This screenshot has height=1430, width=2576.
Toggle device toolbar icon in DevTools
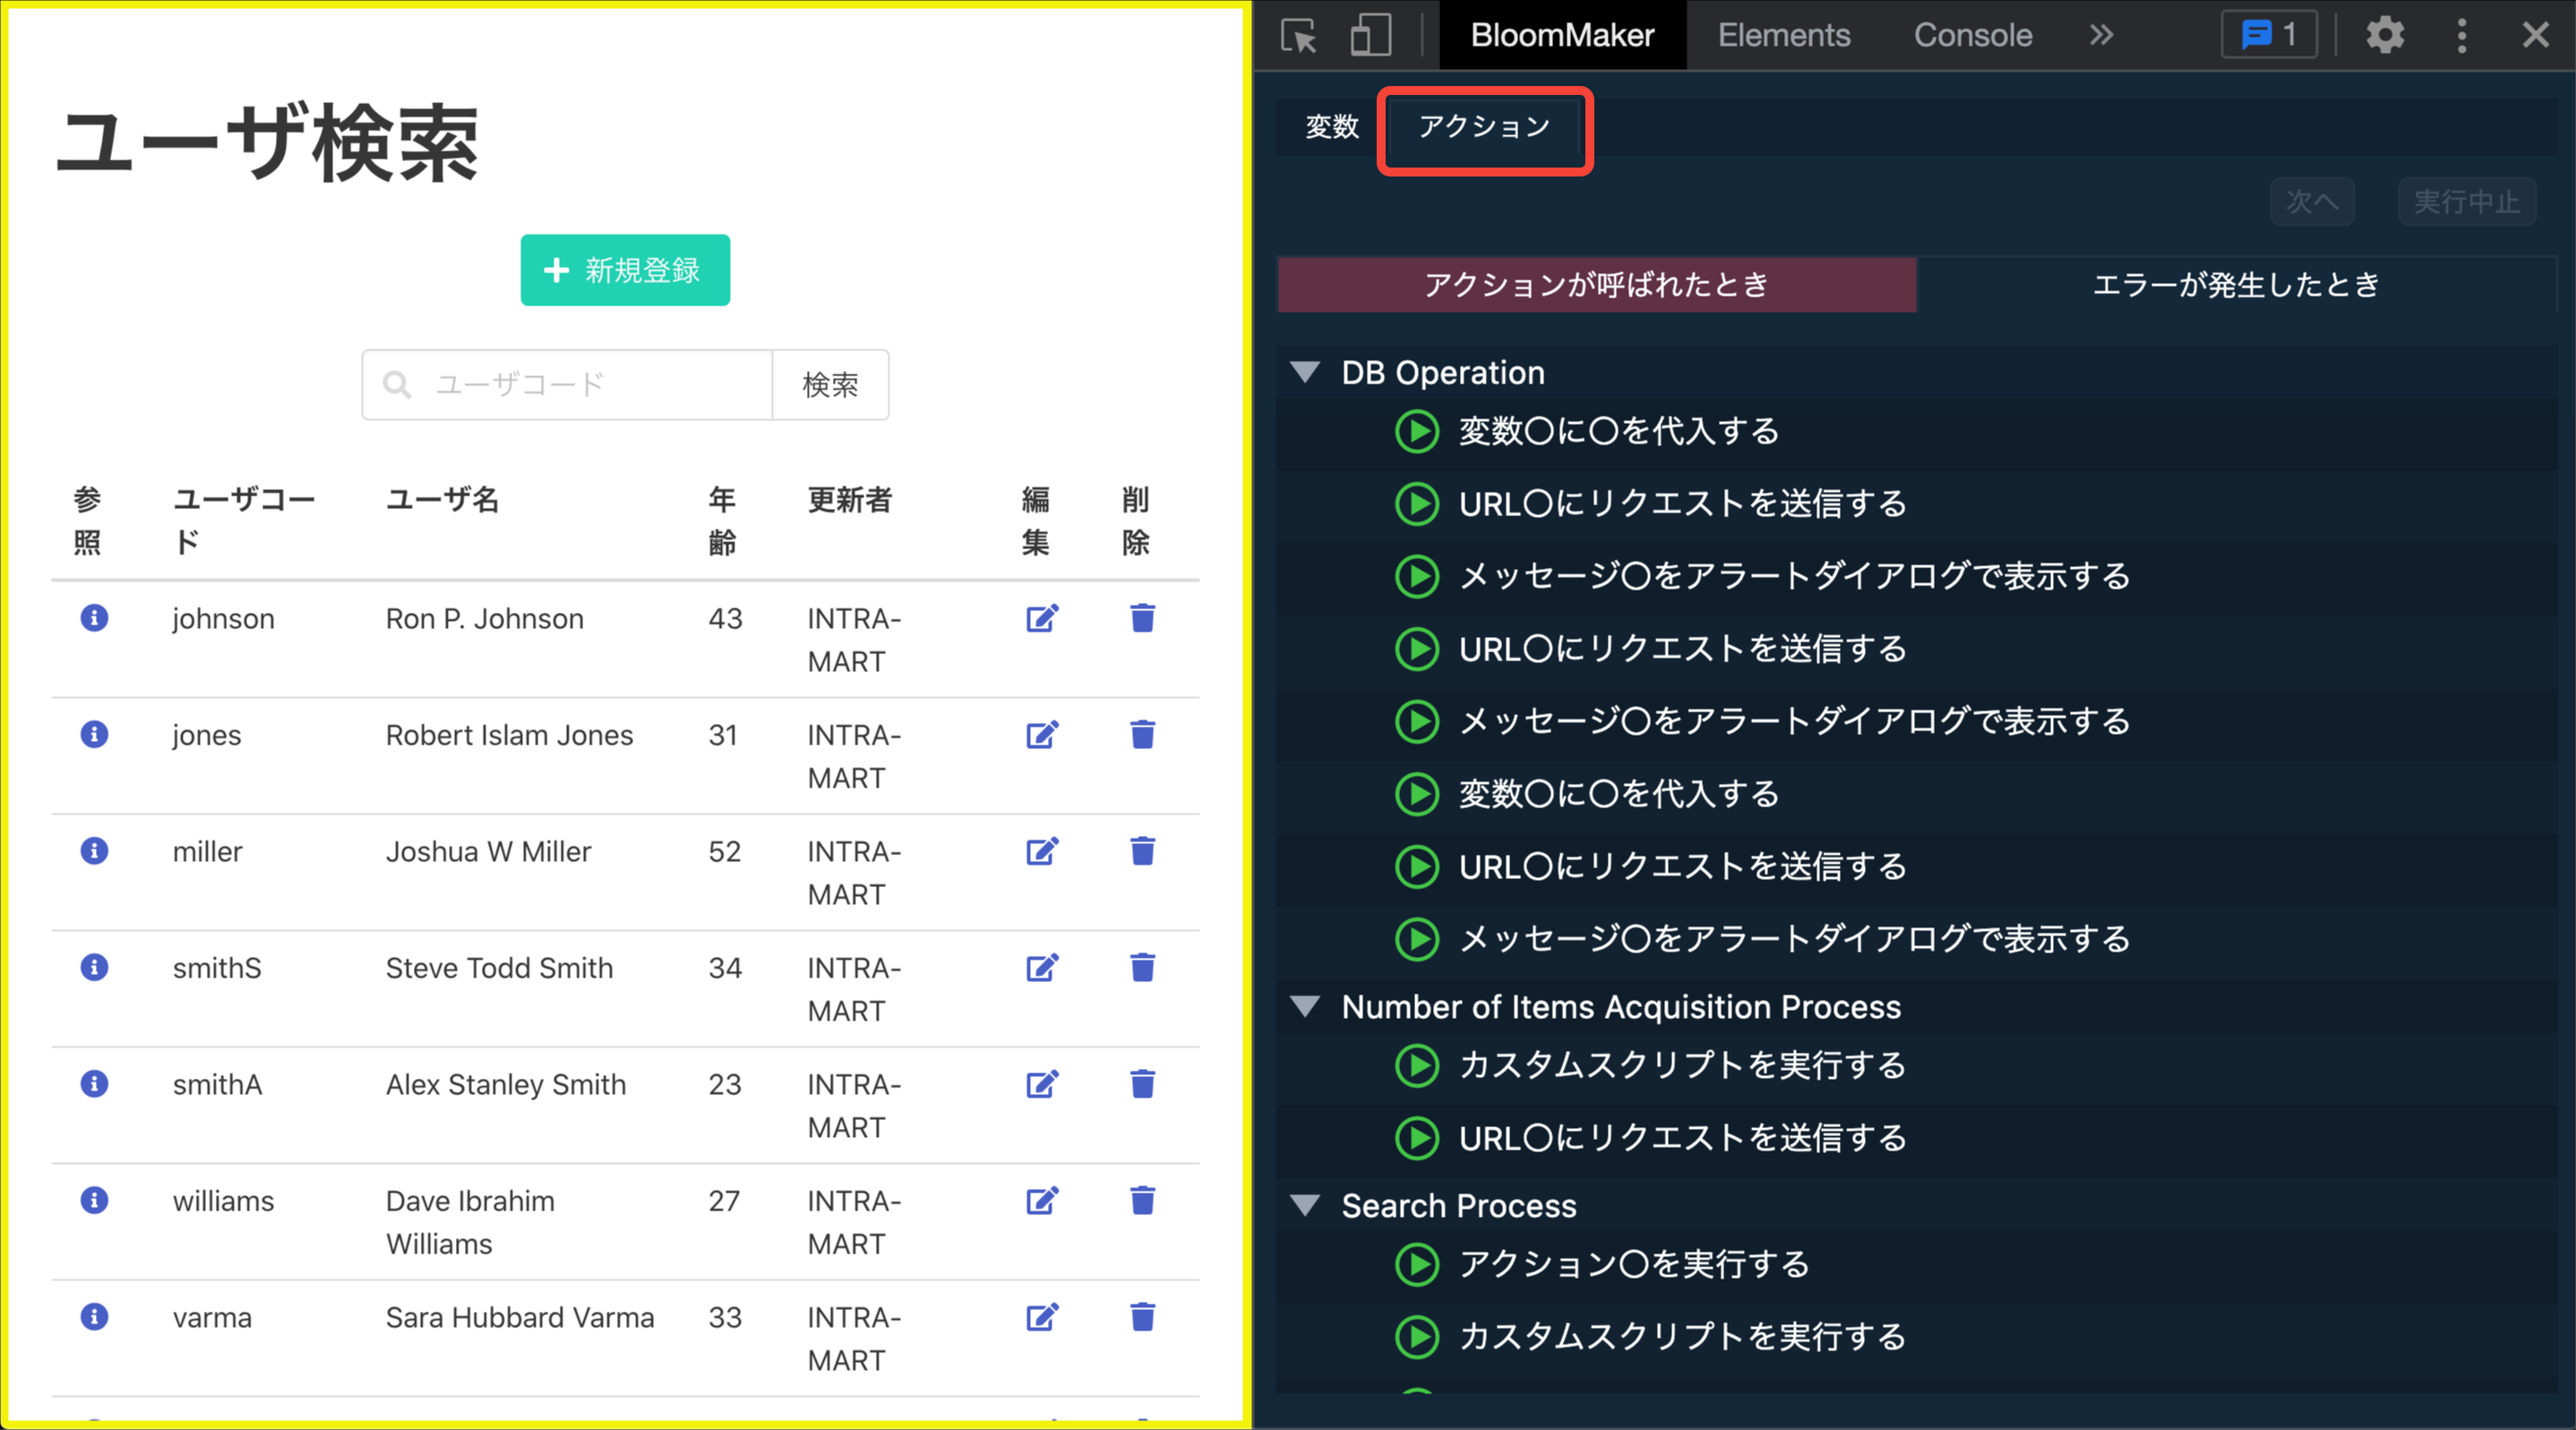point(1370,36)
